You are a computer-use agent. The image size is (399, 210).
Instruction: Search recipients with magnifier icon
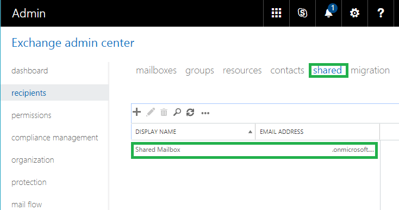click(177, 112)
